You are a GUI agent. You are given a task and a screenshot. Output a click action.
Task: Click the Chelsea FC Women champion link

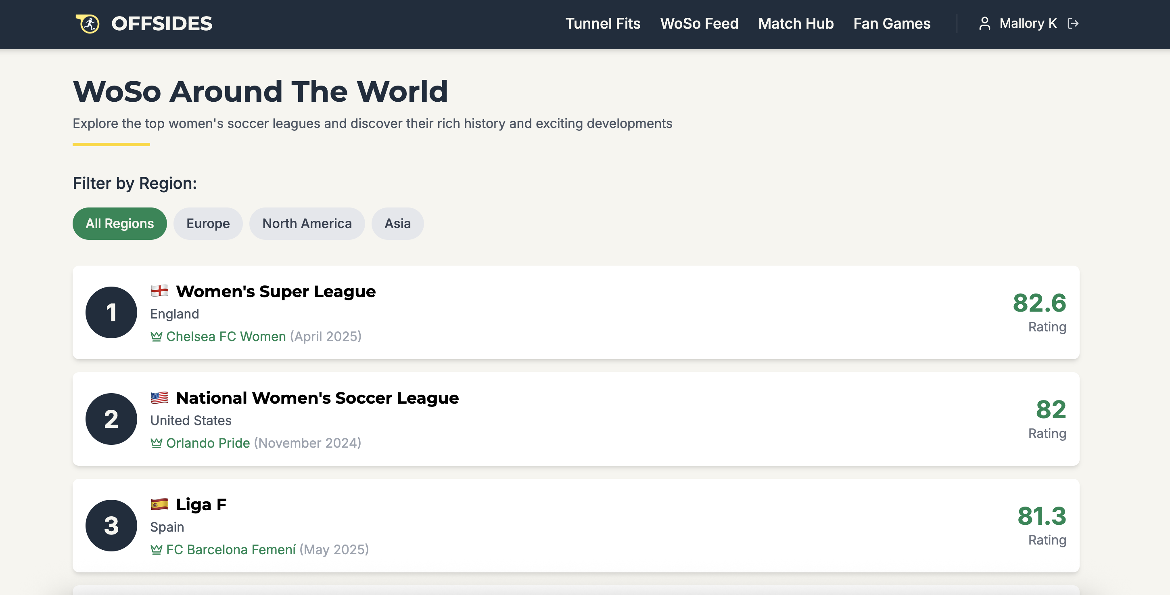[226, 336]
